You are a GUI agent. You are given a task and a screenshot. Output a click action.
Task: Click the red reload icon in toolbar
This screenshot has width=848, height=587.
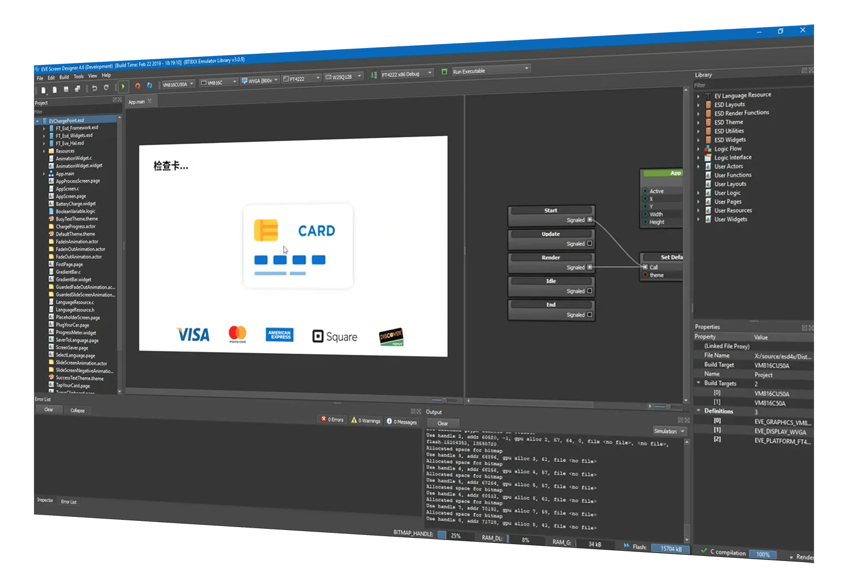click(137, 86)
